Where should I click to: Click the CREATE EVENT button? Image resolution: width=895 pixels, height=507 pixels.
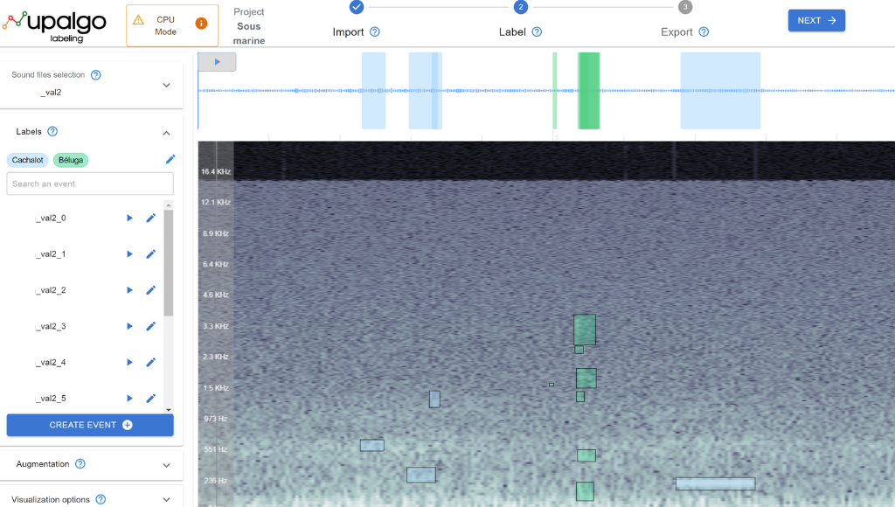pyautogui.click(x=90, y=425)
